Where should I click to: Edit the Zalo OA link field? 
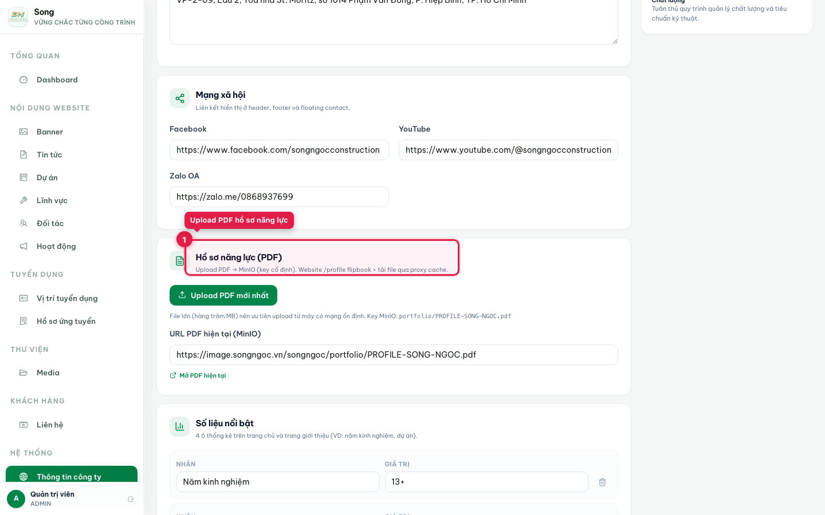[x=279, y=197]
